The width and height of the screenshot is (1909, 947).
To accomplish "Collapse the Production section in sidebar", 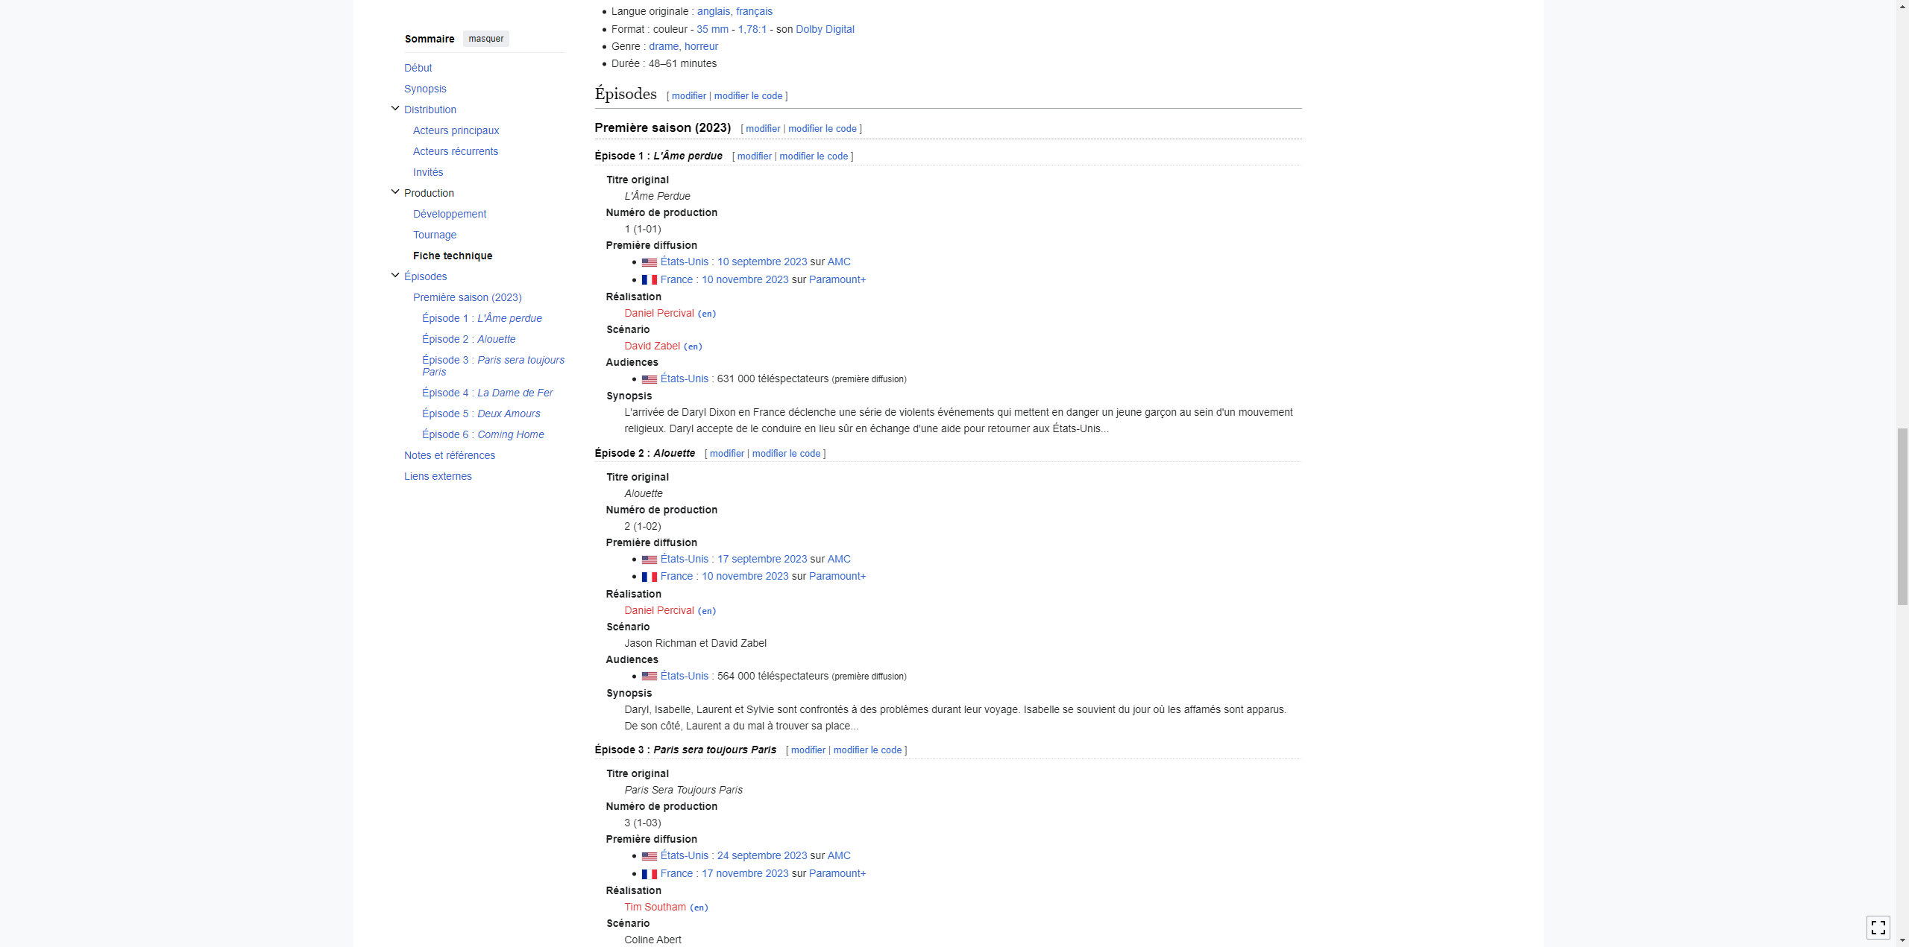I will [395, 192].
